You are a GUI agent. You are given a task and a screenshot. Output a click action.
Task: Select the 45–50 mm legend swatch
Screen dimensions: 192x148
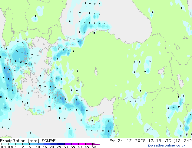[x=89, y=144]
